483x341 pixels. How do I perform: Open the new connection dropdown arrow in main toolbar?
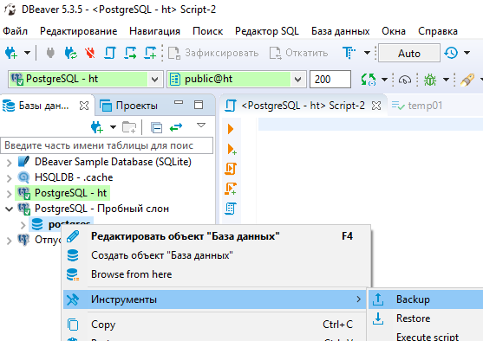click(x=28, y=53)
